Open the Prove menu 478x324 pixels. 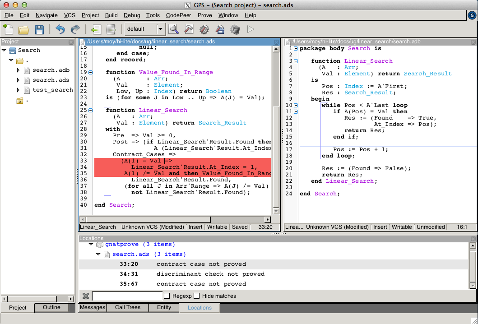[204, 15]
